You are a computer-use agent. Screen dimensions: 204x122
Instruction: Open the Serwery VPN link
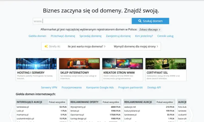click(49, 87)
